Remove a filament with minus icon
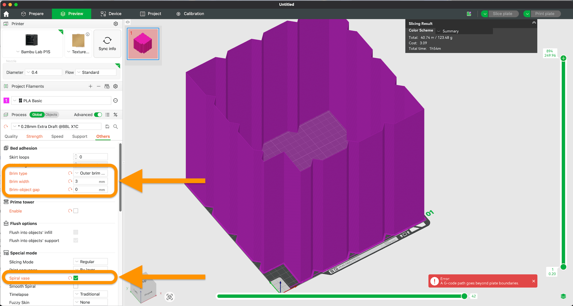The height and width of the screenshot is (306, 573). click(99, 86)
